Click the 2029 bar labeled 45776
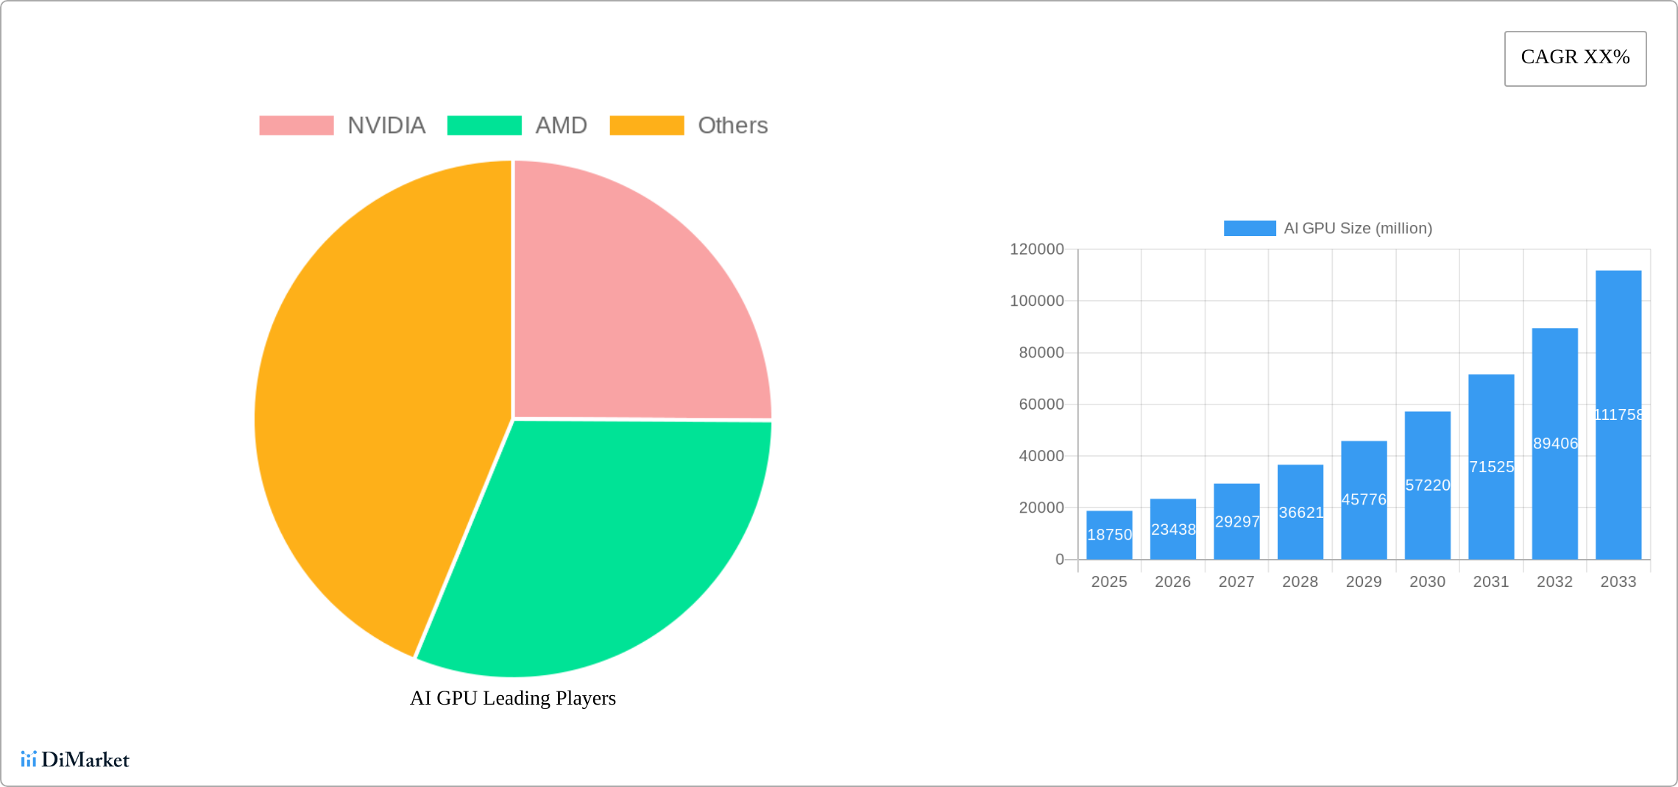The width and height of the screenshot is (1678, 787). click(x=1364, y=500)
